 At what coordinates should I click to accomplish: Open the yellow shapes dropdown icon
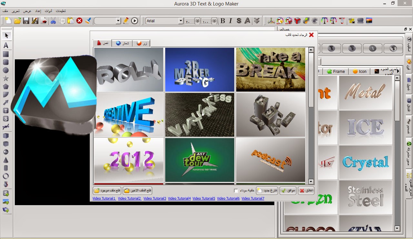click(x=352, y=21)
